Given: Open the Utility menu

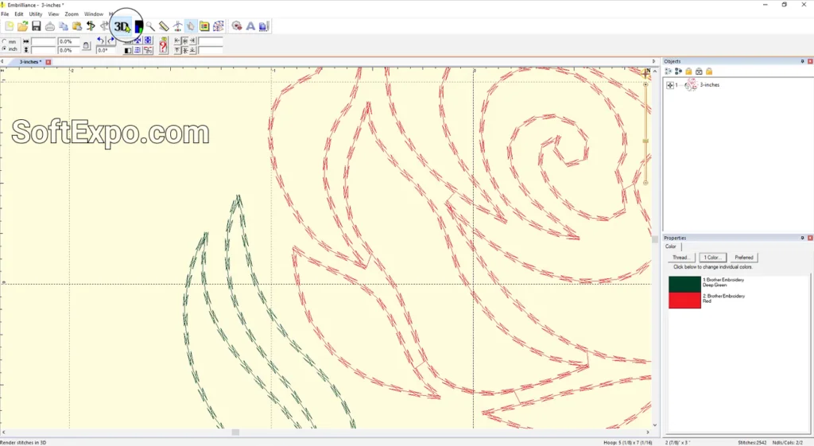Looking at the screenshot, I should click(x=35, y=14).
